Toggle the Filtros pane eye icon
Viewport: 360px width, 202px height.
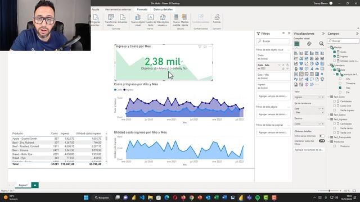pyautogui.click(x=283, y=33)
